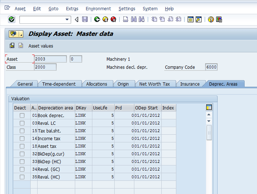Click the Asset values button

pyautogui.click(x=41, y=46)
